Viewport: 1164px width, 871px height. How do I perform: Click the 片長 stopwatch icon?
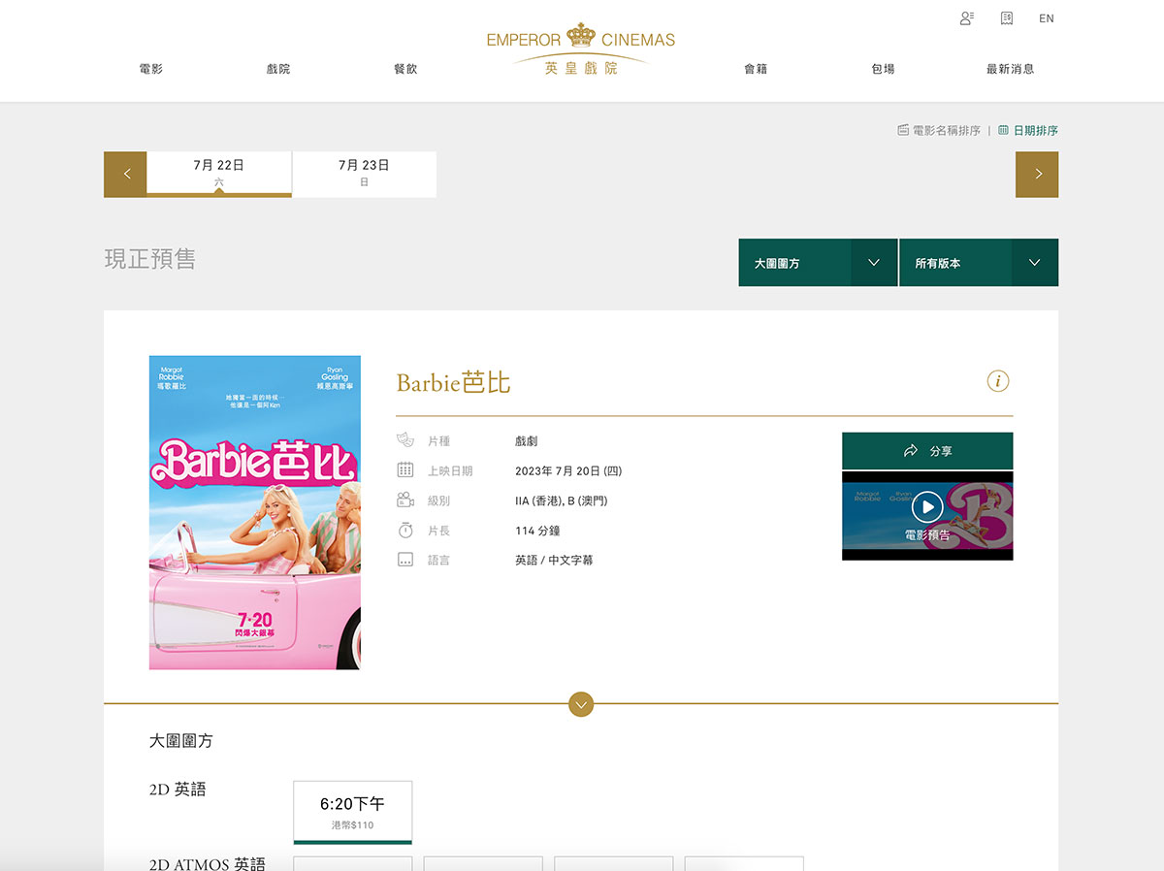[405, 531]
